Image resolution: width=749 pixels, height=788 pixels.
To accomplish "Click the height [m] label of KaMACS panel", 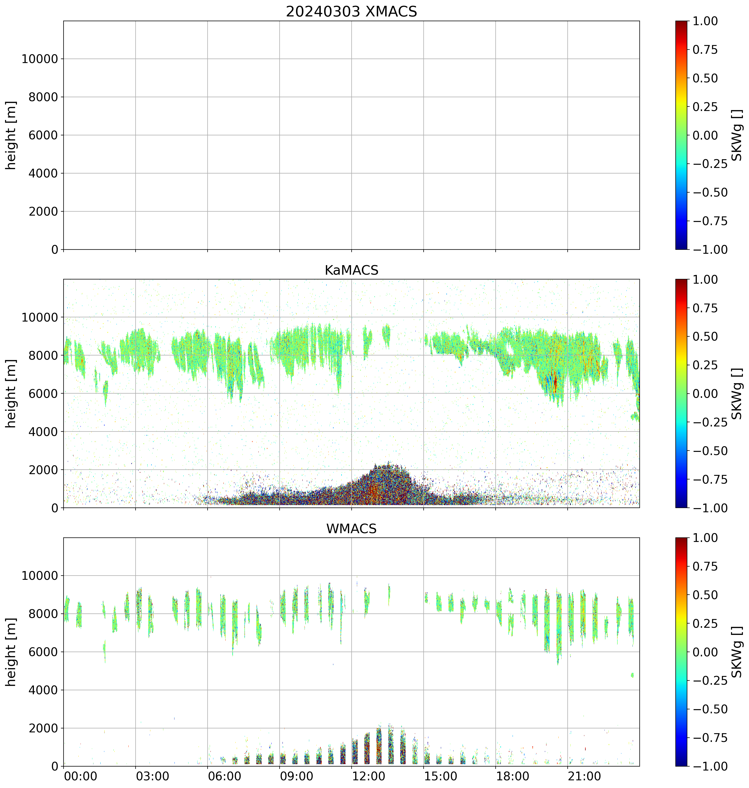I will [x=11, y=393].
